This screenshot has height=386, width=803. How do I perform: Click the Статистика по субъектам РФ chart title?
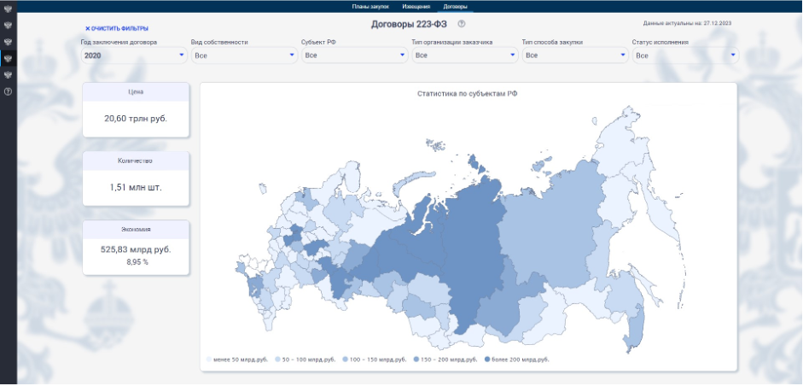(467, 94)
